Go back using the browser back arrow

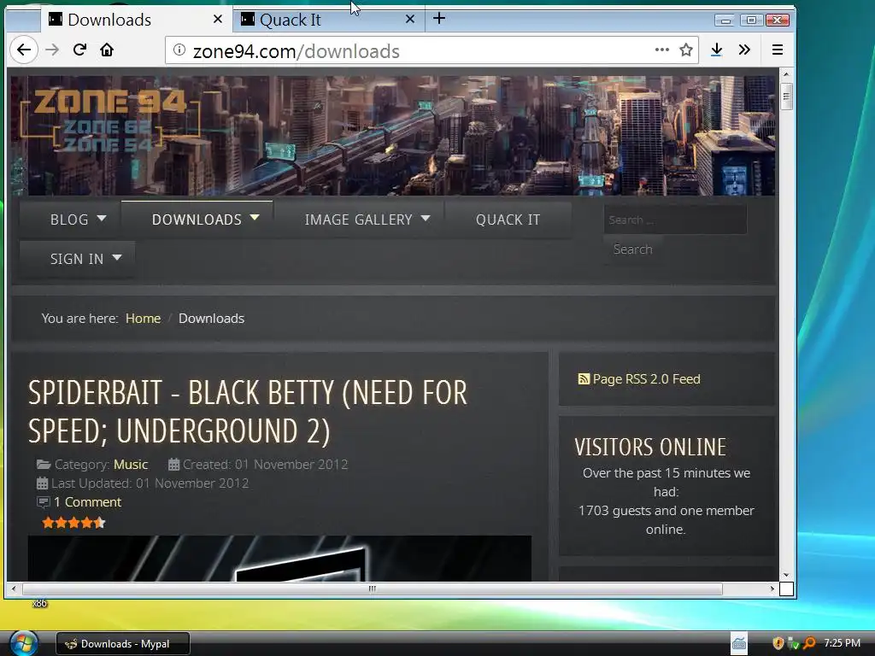pos(24,50)
